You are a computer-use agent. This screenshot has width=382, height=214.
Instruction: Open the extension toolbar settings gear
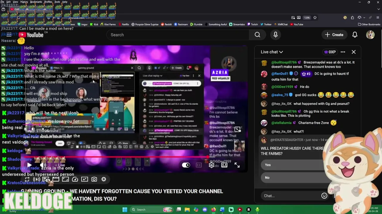(104, 179)
